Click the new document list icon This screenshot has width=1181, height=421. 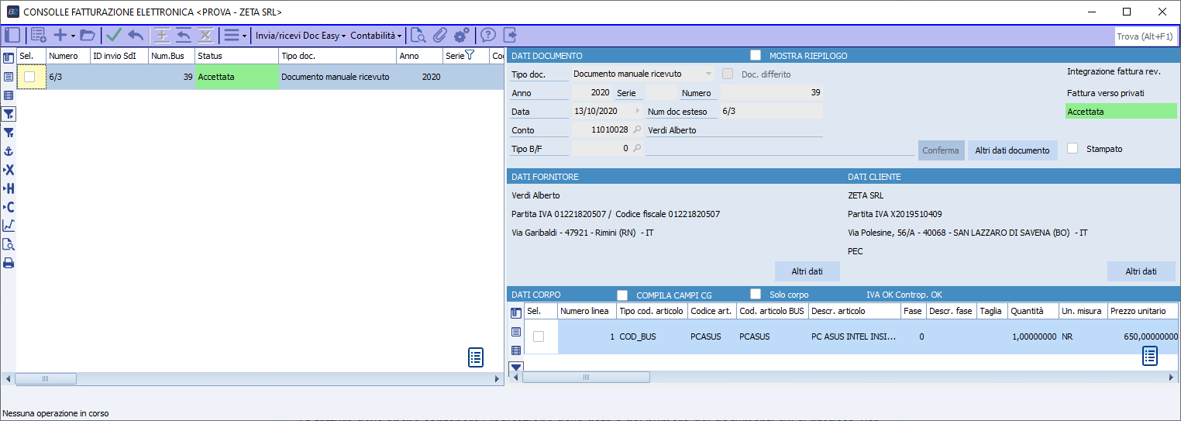click(x=38, y=35)
